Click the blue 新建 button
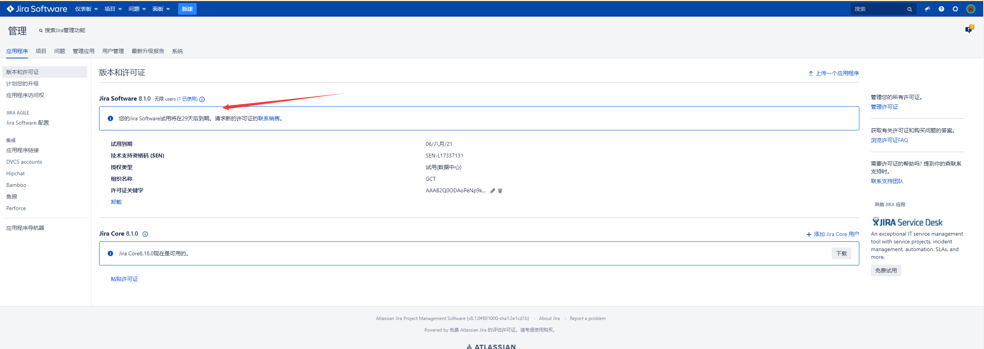The width and height of the screenshot is (984, 349). coord(187,9)
